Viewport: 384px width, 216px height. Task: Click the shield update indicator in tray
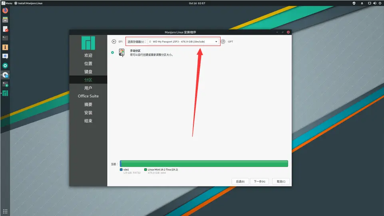[x=354, y=3]
